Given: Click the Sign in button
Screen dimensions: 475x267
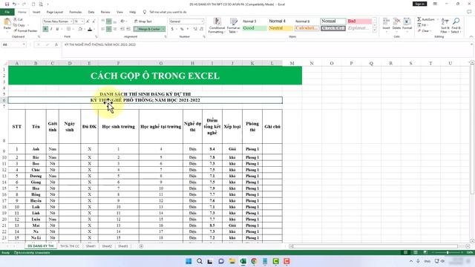Looking at the screenshot, I should (x=419, y=4).
